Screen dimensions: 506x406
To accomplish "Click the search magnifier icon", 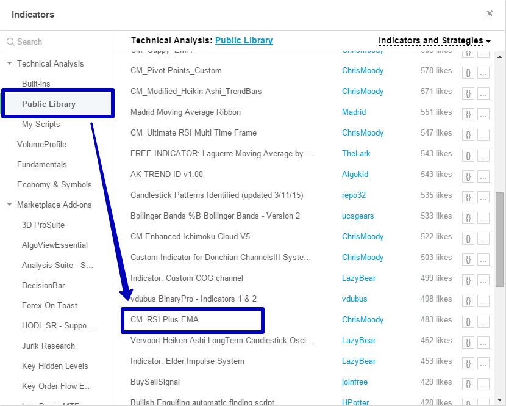I will pos(10,42).
